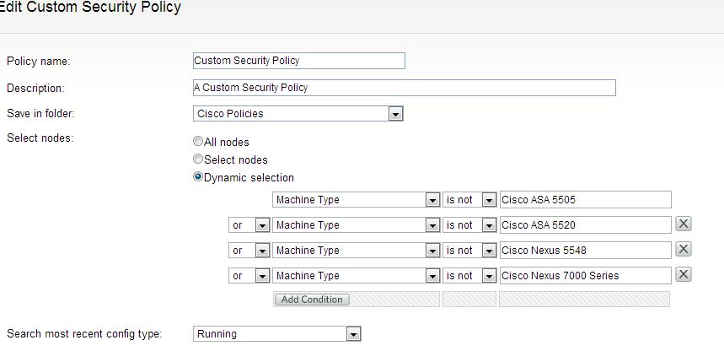Viewport: 724px width, 351px height.
Task: Open 'is not' dropdown on Nexus 7000 row
Action: 489,276
